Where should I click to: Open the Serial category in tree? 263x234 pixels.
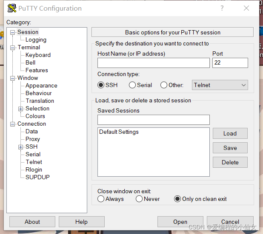pyautogui.click(x=33, y=154)
